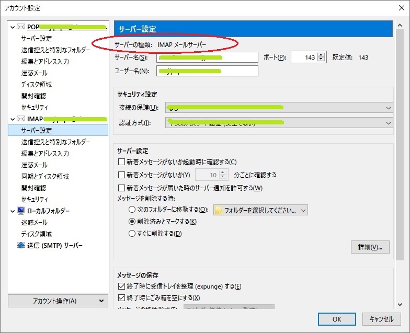Image resolution: width=410 pixels, height=333 pixels.
Task: Select 次のフォルダーに移動する radio option
Action: click(132, 210)
